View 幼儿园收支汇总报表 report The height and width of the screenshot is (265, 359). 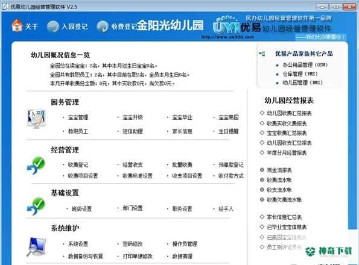click(x=289, y=143)
